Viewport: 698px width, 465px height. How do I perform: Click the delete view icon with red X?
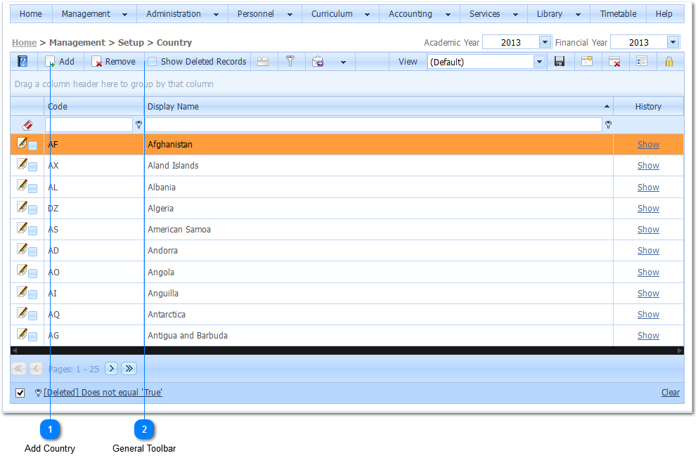(x=614, y=62)
